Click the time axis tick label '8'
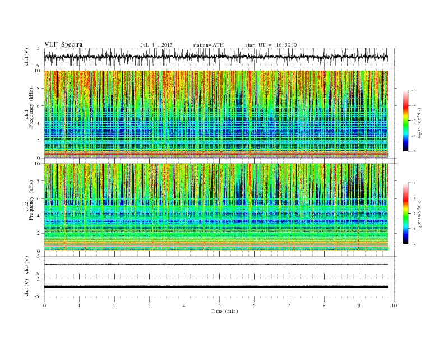 pyautogui.click(x=324, y=305)
